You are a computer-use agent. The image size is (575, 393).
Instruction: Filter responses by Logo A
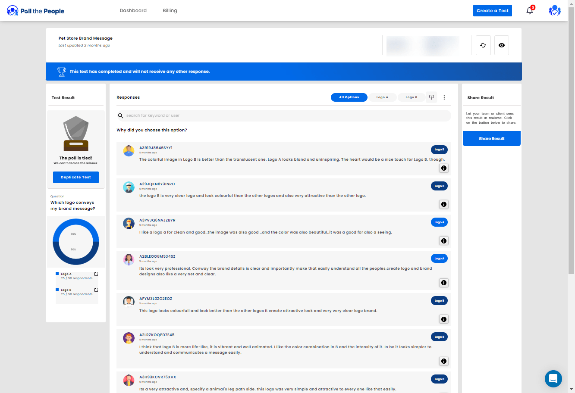[x=382, y=97]
